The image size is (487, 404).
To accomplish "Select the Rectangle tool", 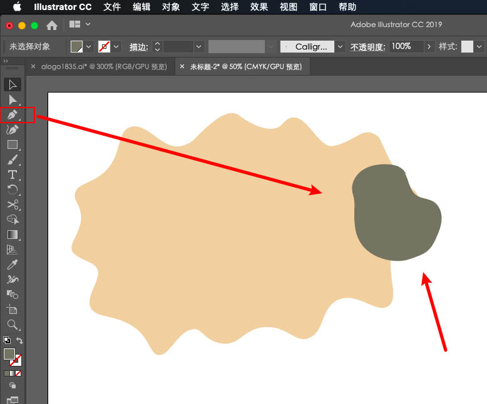I will 13,144.
